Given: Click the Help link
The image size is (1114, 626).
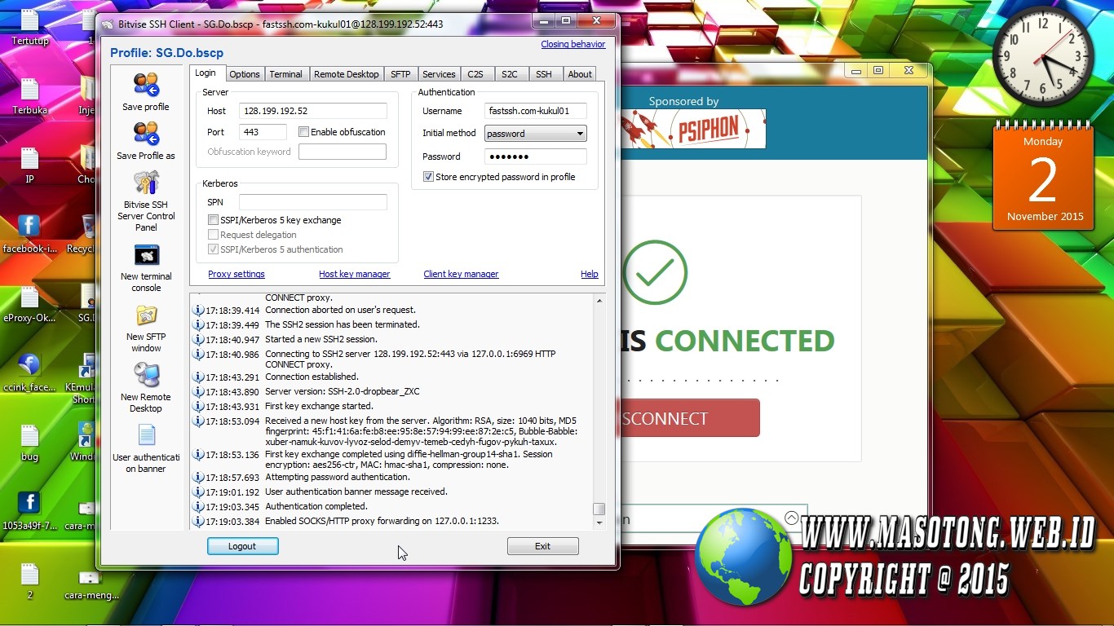Looking at the screenshot, I should [590, 274].
